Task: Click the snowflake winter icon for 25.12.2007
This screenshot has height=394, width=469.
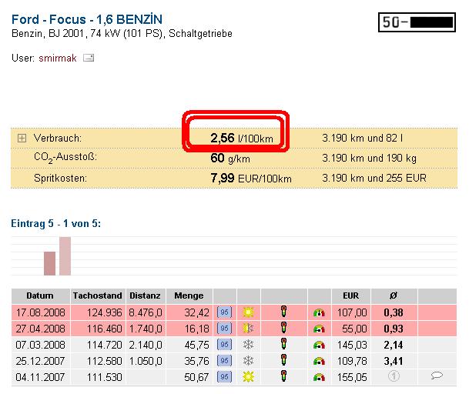Action: pyautogui.click(x=248, y=361)
